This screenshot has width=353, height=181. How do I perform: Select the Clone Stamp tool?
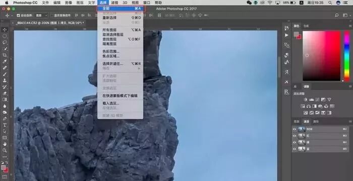tap(5, 80)
